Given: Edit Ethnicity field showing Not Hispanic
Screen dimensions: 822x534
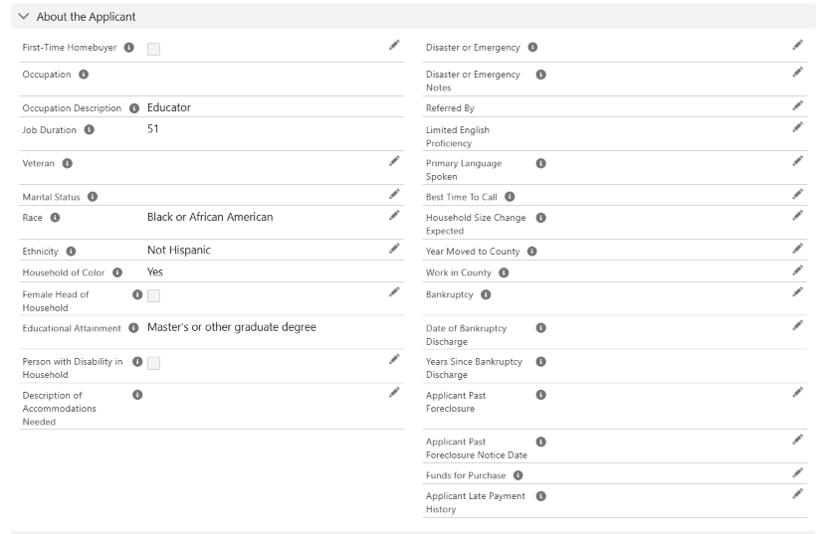Looking at the screenshot, I should pos(394,249).
